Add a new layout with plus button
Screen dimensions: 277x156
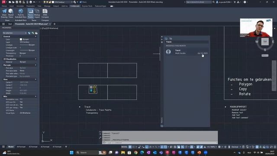coord(66,146)
